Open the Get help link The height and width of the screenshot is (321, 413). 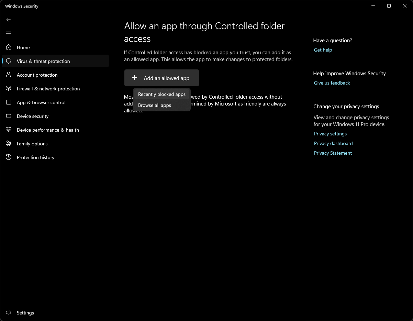click(x=323, y=50)
